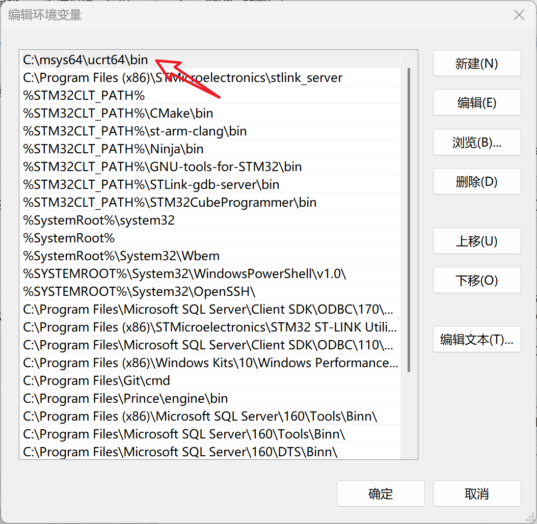537x524 pixels.
Task: Close the 编辑环境变量 dialog window
Action: coord(519,15)
